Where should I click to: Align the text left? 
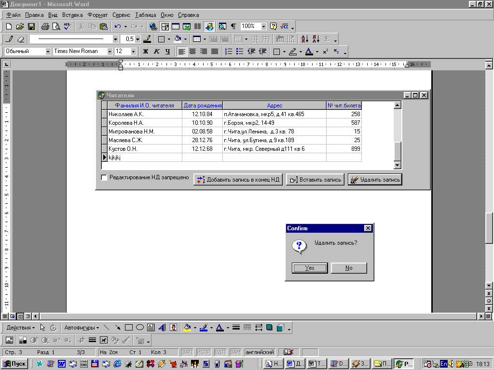[x=181, y=51]
